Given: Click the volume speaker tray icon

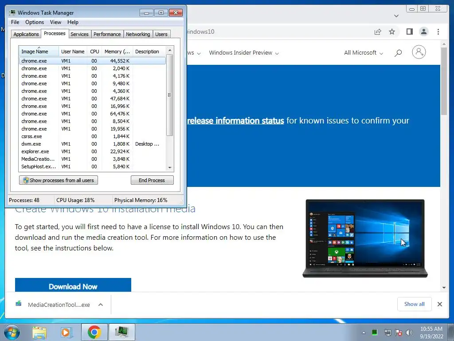Looking at the screenshot, I should tap(409, 332).
